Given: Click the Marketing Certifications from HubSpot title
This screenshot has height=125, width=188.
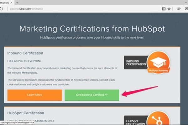Looking at the screenshot, I should [92, 29].
